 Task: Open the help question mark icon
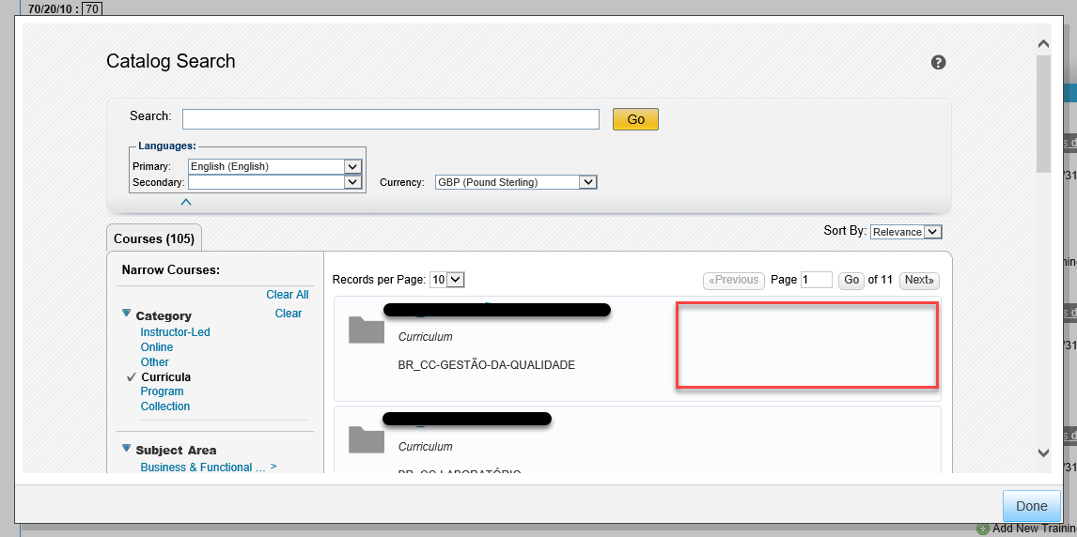pyautogui.click(x=938, y=62)
